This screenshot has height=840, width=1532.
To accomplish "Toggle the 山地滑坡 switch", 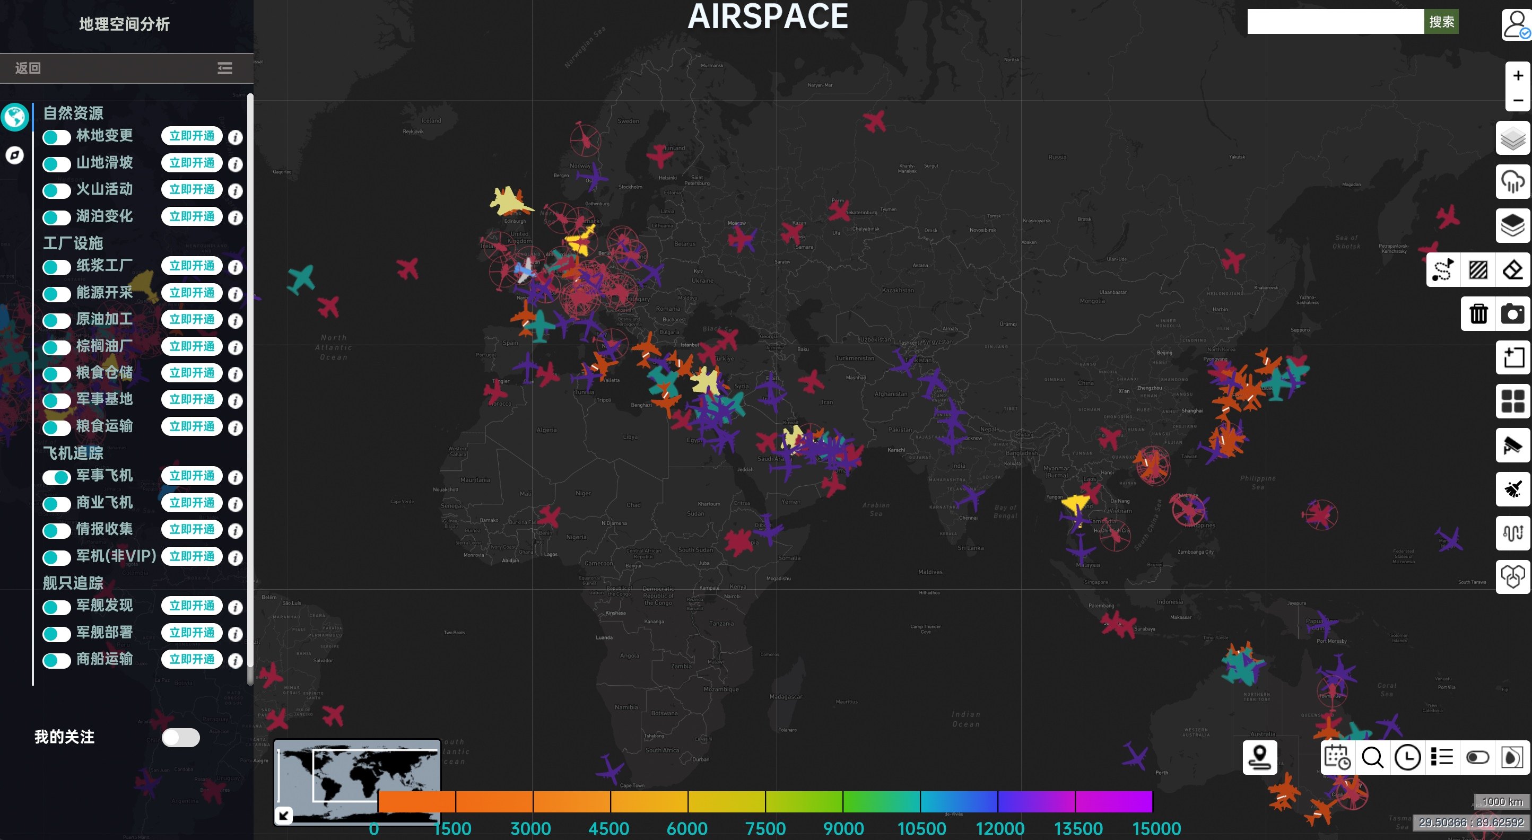I will (57, 164).
